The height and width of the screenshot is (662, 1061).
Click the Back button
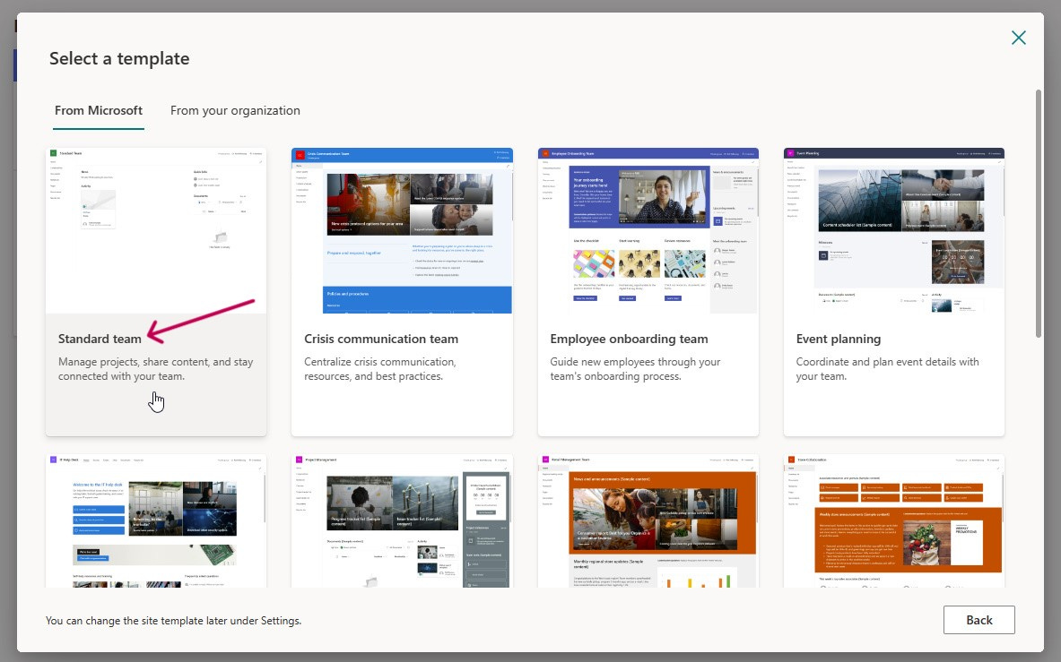[x=979, y=620]
